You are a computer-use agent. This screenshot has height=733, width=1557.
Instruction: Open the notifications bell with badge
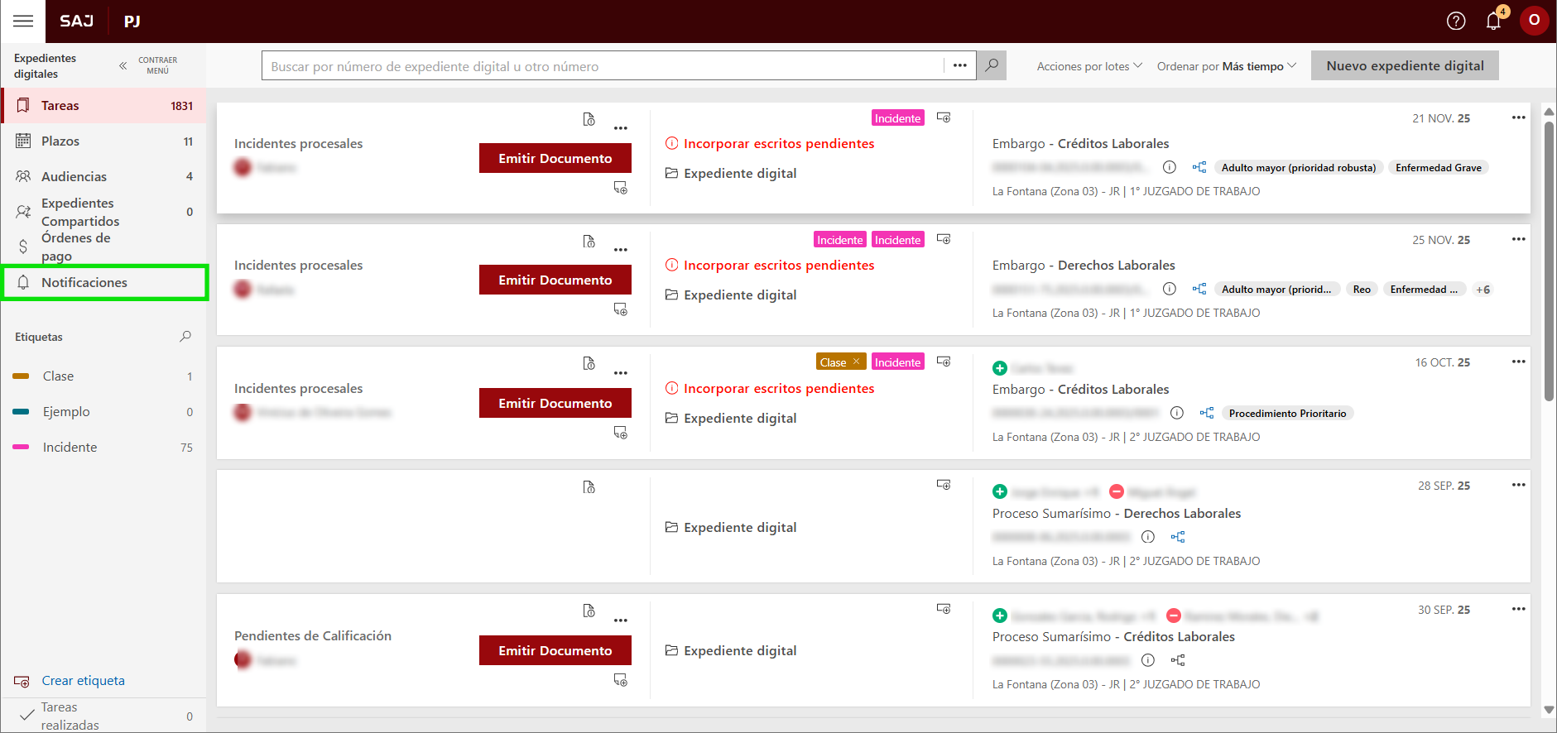point(1493,22)
